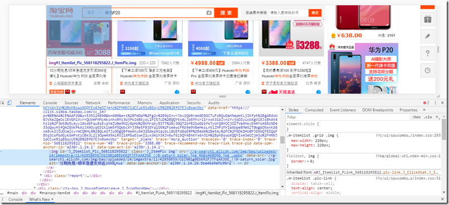Switch to the Network tab
Viewport: 449px width, 205px height.
point(93,102)
